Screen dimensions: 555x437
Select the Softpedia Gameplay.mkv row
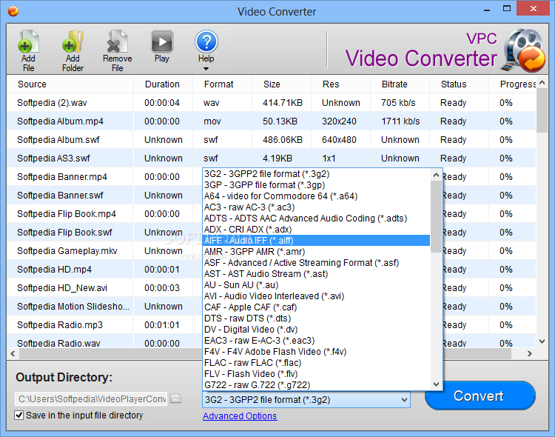(105, 250)
